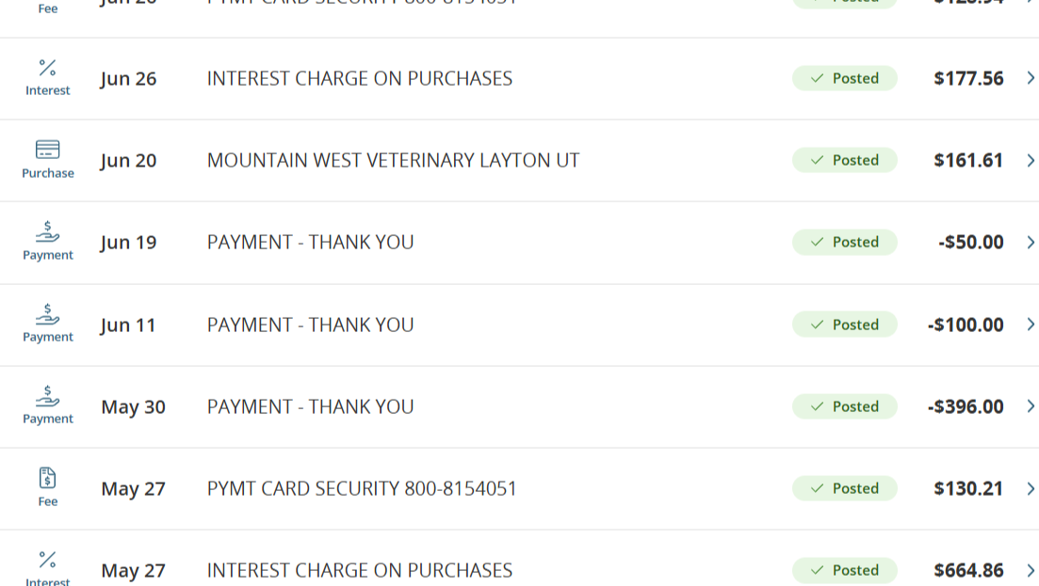The height and width of the screenshot is (586, 1039).
Task: Expand the -$100.00 payment chevron
Action: (x=1031, y=325)
